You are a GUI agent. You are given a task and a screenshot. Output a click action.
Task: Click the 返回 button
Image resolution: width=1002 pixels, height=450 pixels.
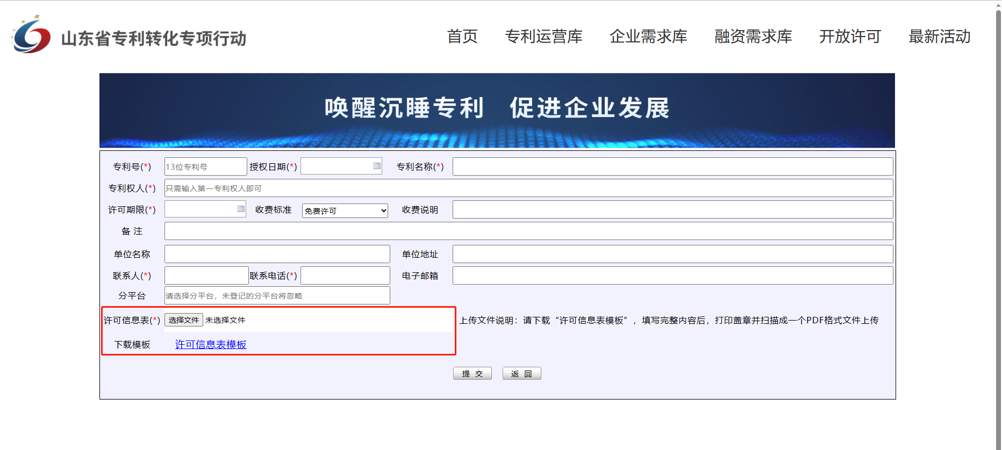[521, 373]
